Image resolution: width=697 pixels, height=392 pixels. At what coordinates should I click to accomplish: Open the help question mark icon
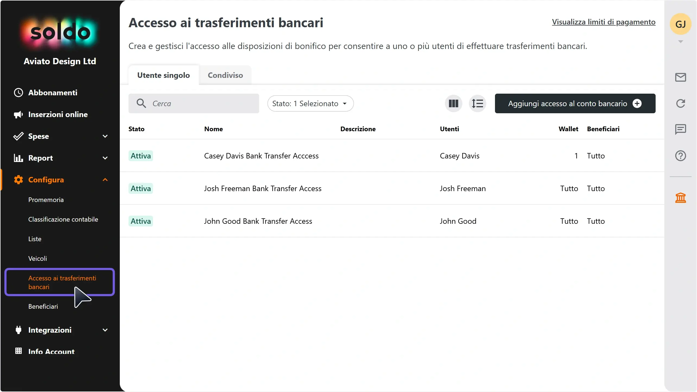[680, 156]
